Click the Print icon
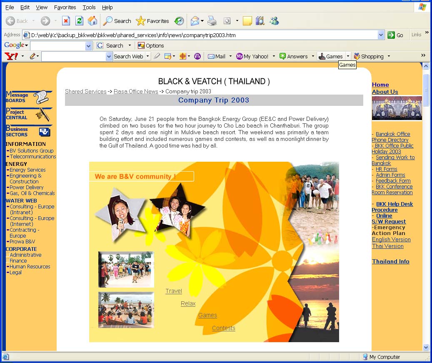The height and width of the screenshot is (363, 432). 212,21
